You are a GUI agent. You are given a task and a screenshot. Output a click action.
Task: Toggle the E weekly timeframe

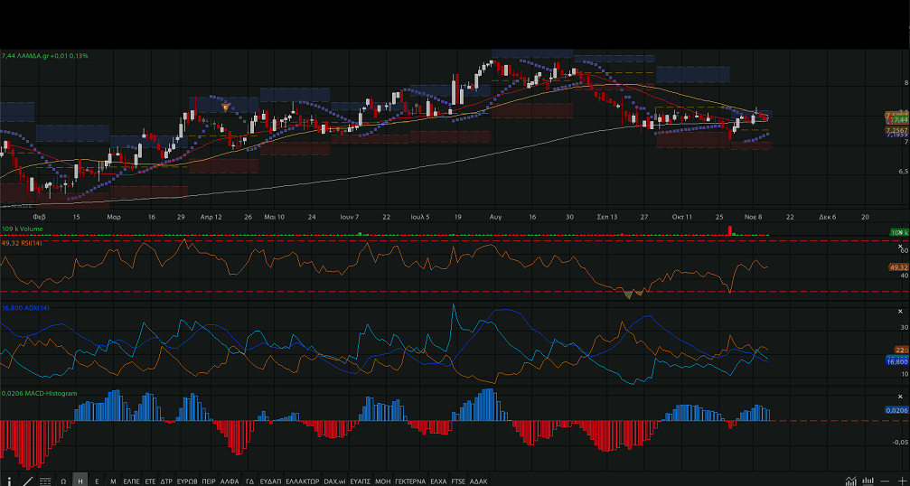coord(97,481)
